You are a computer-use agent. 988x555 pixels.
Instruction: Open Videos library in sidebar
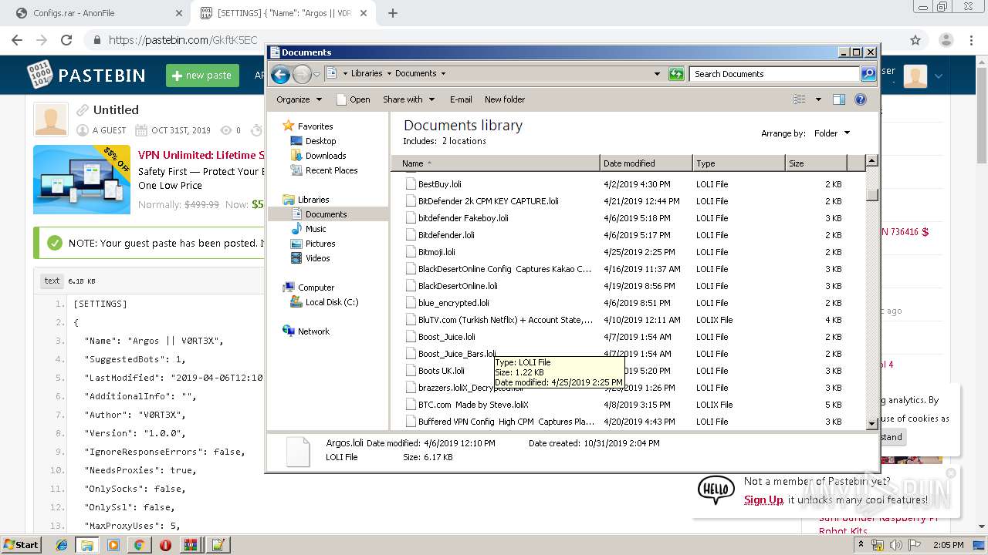point(317,258)
